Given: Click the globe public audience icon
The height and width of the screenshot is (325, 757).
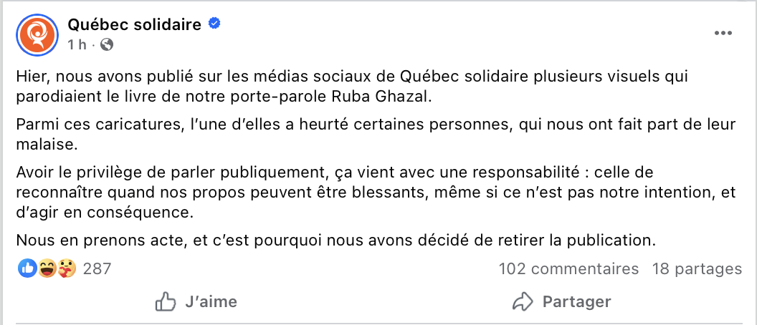Looking at the screenshot, I should [x=107, y=44].
